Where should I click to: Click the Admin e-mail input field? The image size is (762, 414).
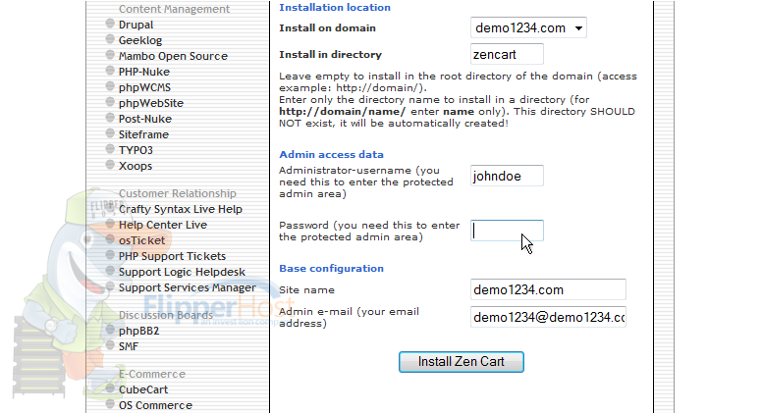(548, 317)
